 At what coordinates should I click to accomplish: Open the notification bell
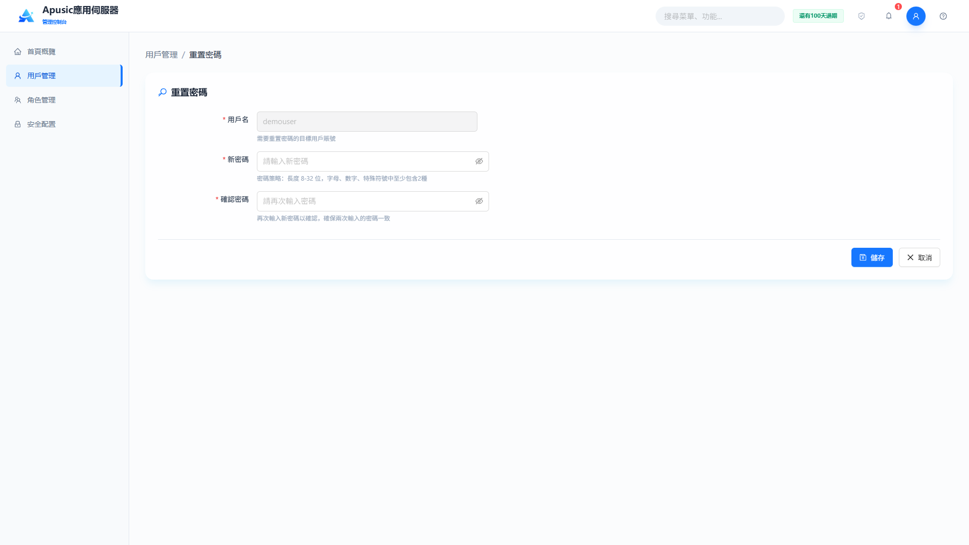(889, 16)
